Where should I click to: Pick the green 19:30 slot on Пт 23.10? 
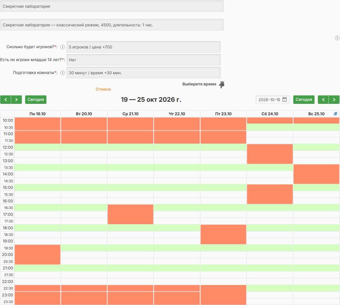point(223,248)
